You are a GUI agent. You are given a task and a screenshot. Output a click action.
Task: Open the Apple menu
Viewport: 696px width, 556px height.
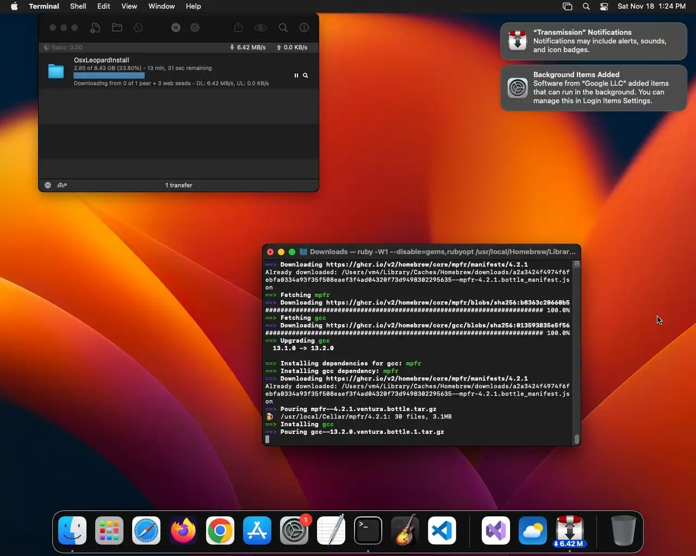14,7
